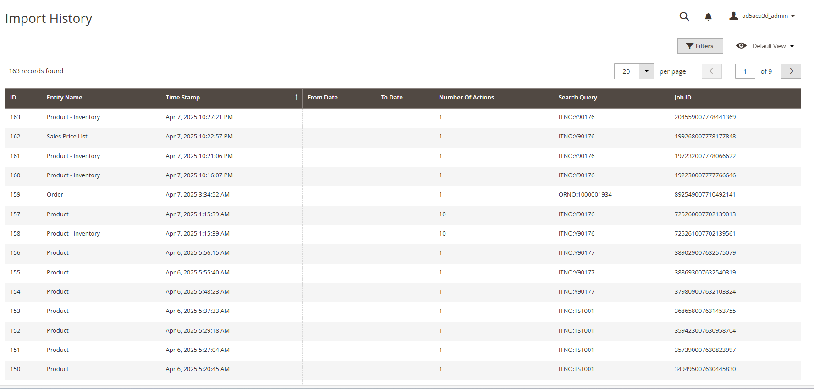The width and height of the screenshot is (814, 389).
Task: Click the search magnifier icon
Action: pos(684,16)
